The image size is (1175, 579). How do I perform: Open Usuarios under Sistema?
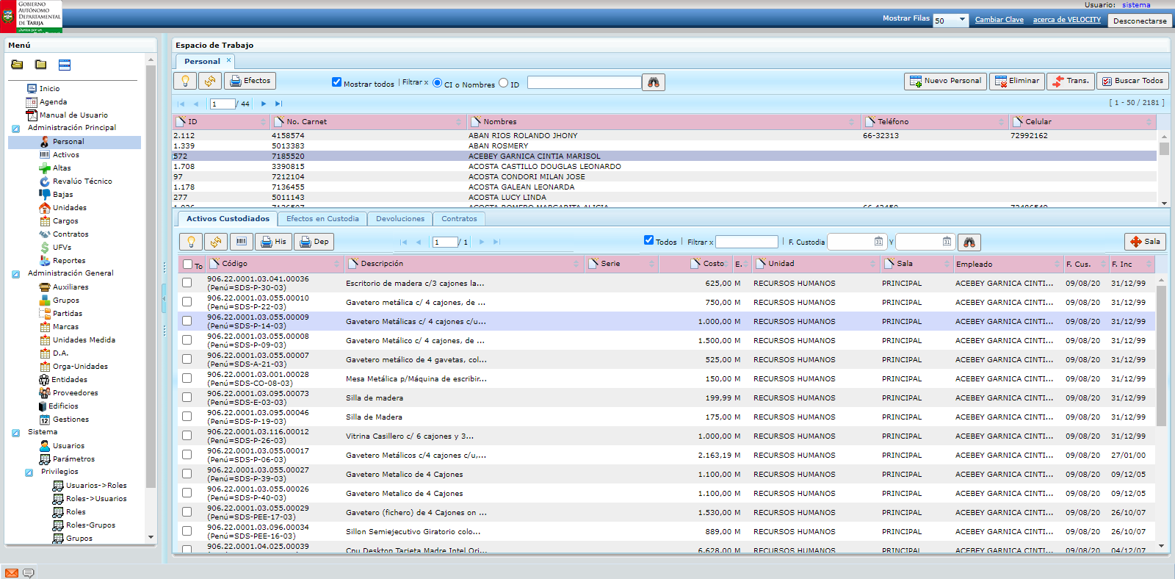68,445
